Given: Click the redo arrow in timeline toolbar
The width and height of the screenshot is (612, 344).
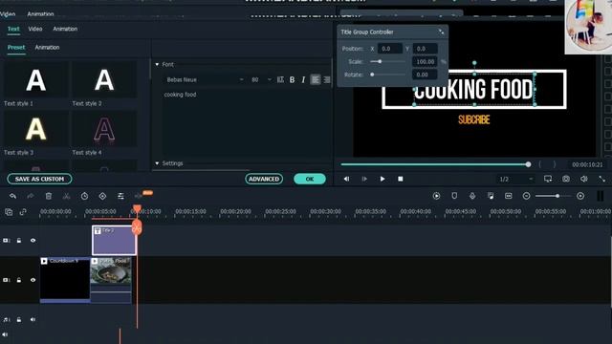Looking at the screenshot, I should point(31,196).
